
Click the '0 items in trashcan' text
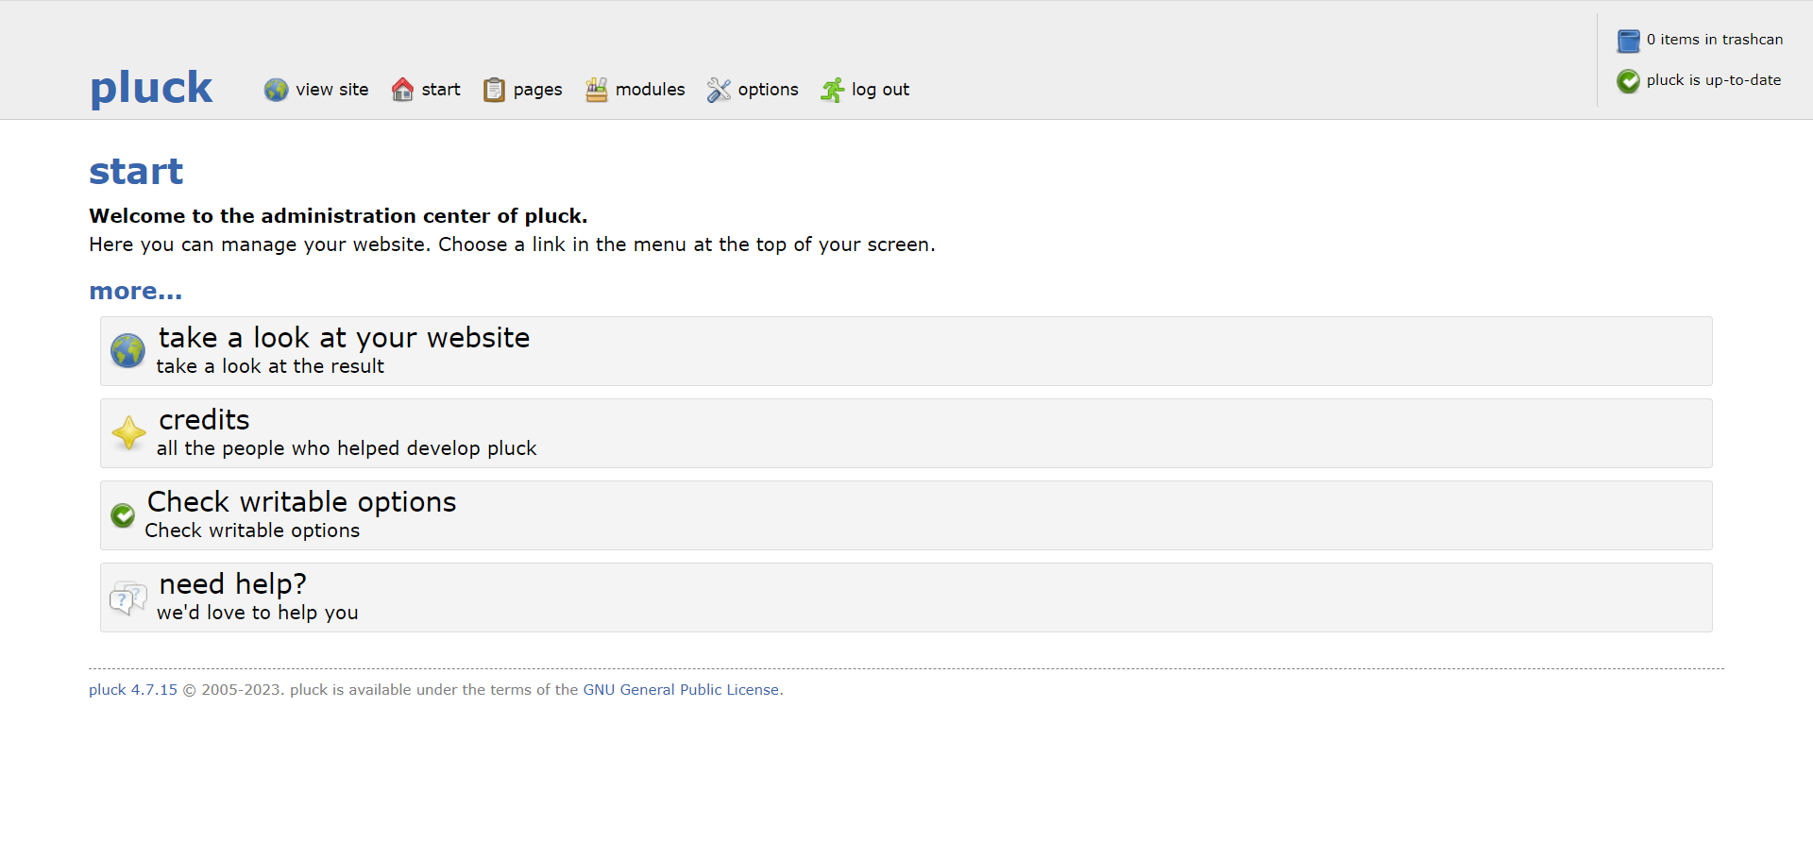[x=1714, y=40]
